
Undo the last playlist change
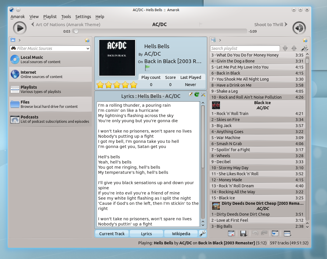tap(255, 233)
